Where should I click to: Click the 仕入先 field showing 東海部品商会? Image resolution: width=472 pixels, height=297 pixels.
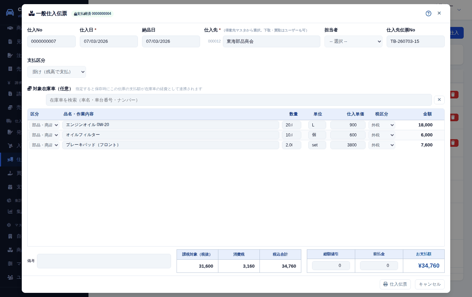tap(272, 41)
